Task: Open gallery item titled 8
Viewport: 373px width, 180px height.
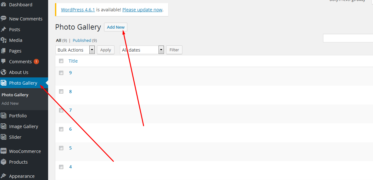Action: [70, 92]
